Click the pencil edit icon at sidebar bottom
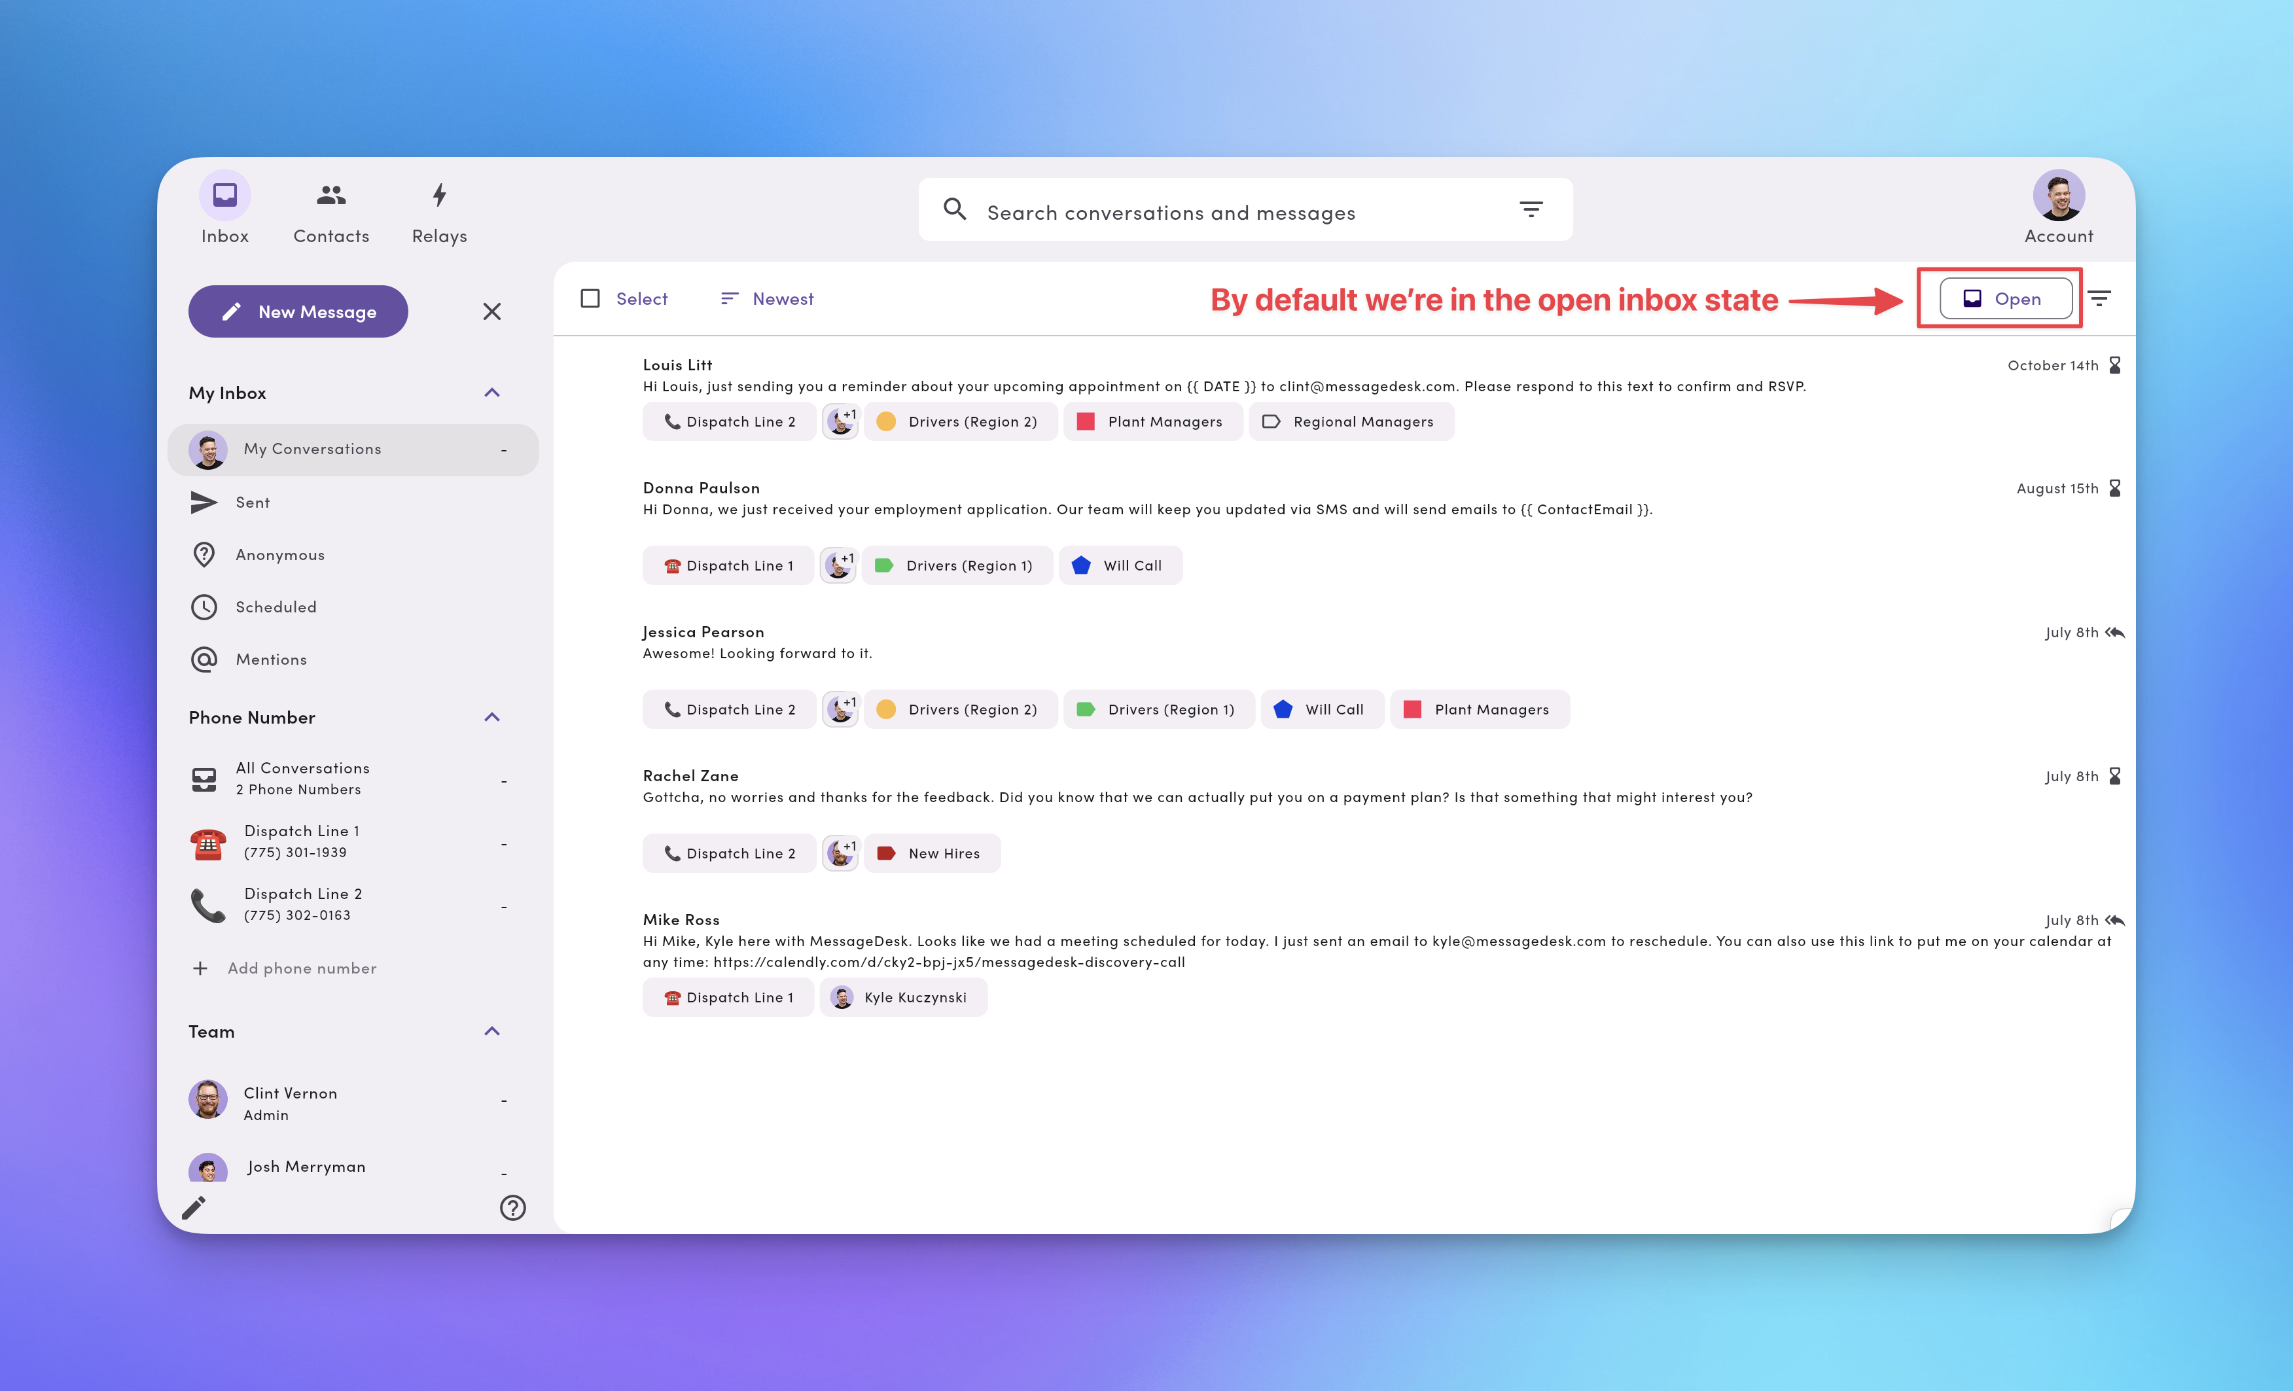Screen dimensions: 2293x1391 [194, 1206]
